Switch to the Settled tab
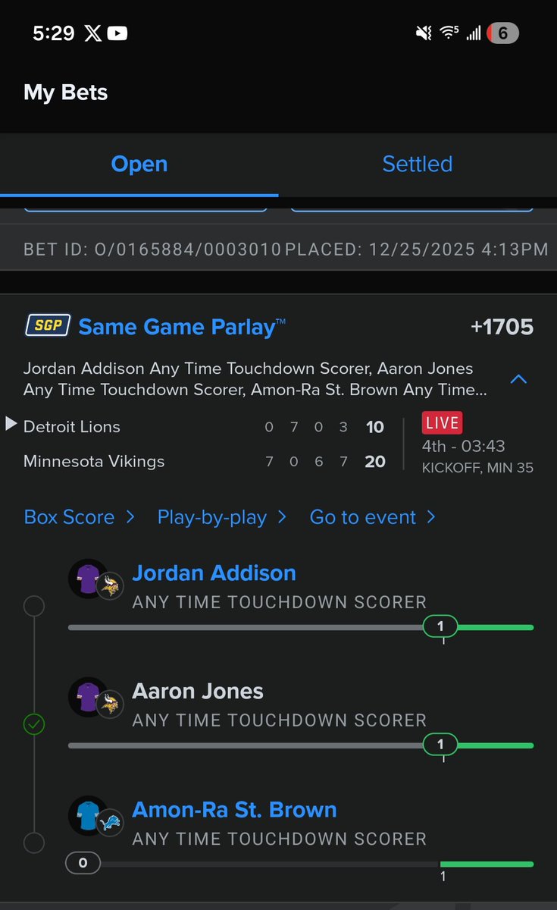 click(x=418, y=164)
